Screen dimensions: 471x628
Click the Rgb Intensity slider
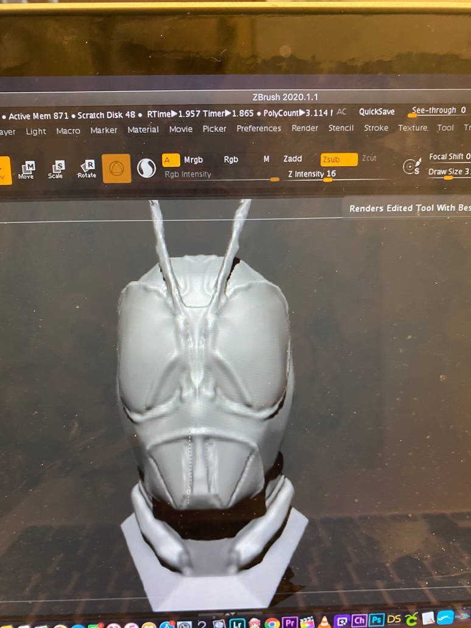(221, 175)
